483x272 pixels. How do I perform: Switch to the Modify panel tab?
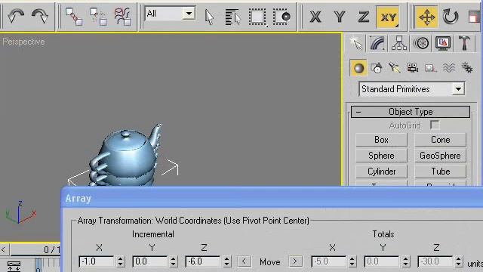click(377, 44)
